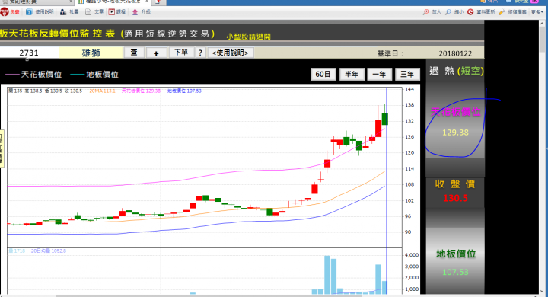Close the 地板天花板 tab
Viewport: 548px width, 297px height.
[x=147, y=2]
